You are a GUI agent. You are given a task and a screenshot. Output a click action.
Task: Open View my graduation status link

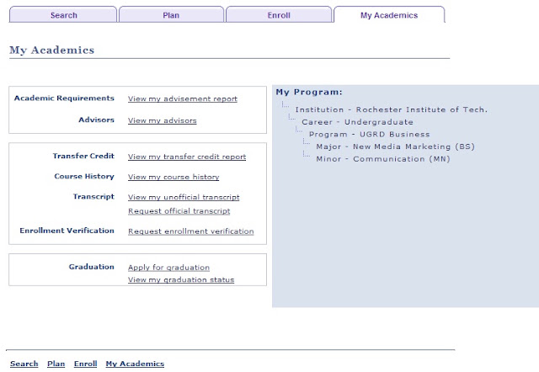pyautogui.click(x=181, y=280)
